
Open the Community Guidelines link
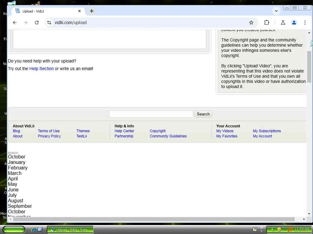pyautogui.click(x=168, y=136)
